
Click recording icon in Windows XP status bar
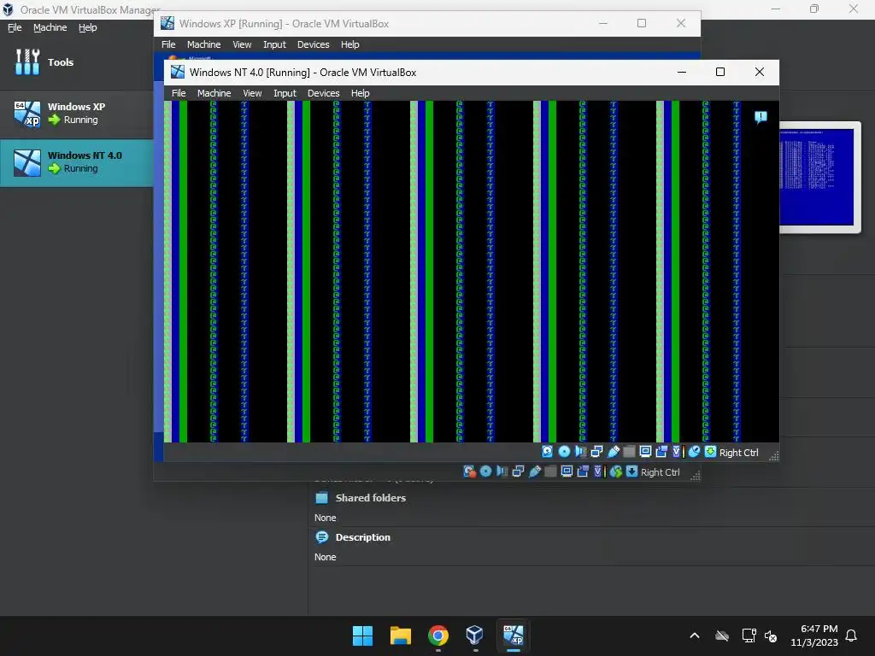tap(583, 471)
